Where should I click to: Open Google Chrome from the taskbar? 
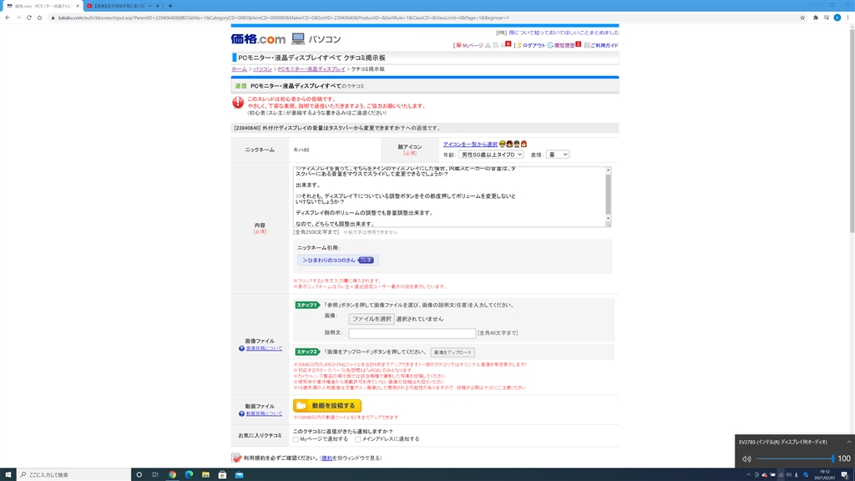pos(172,474)
